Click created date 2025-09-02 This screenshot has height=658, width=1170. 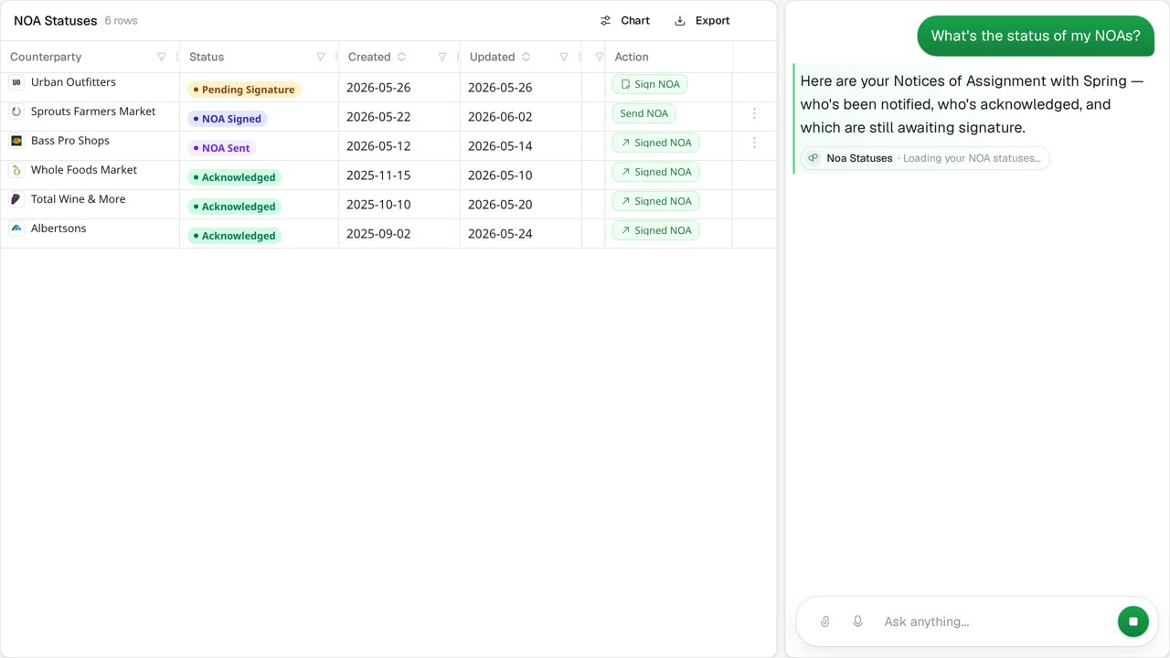coord(378,234)
